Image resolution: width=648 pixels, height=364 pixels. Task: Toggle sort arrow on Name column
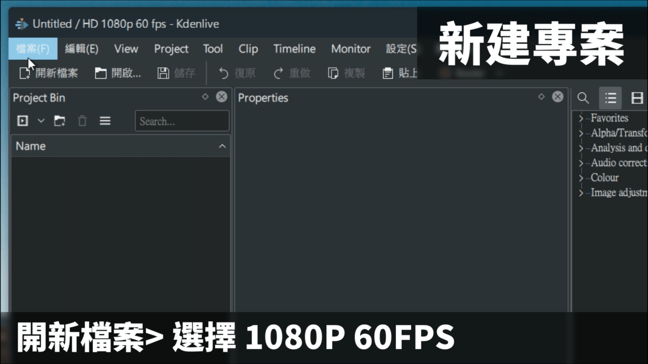pos(222,146)
